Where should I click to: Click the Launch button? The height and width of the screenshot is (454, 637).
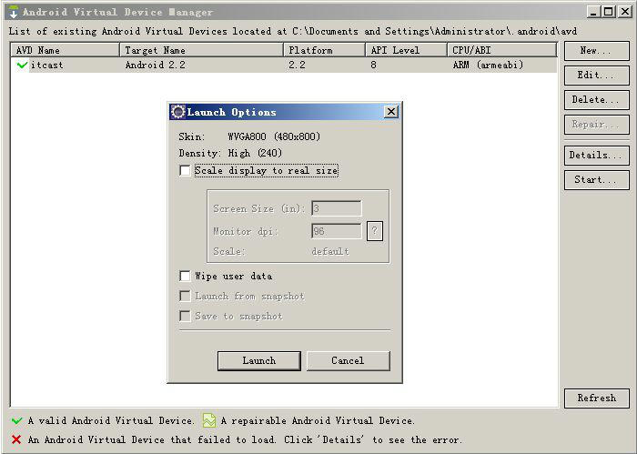coord(259,361)
